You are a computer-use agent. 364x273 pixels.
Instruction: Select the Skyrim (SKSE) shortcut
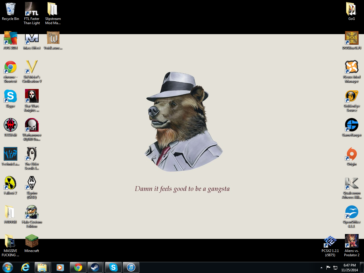point(32,188)
